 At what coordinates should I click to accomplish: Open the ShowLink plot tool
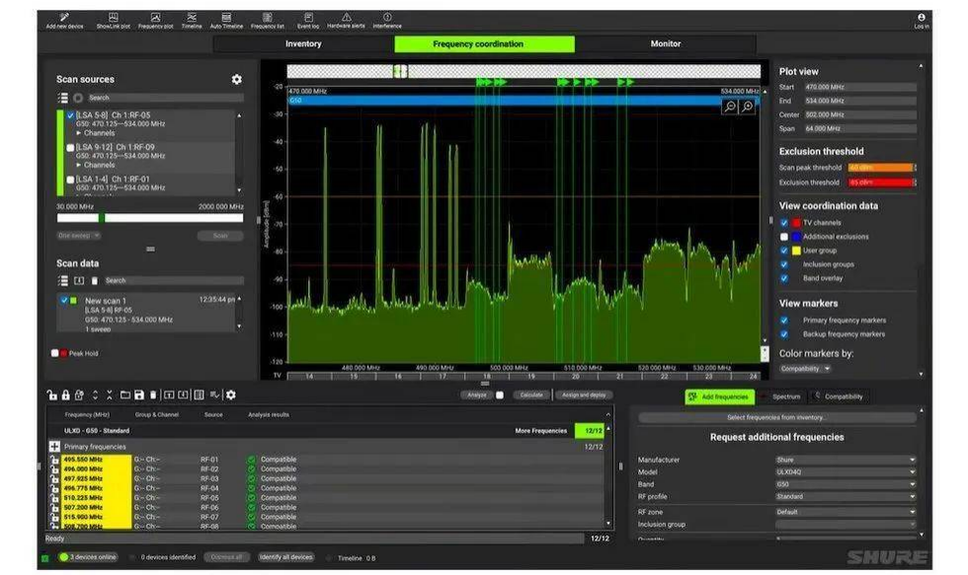coord(113,21)
